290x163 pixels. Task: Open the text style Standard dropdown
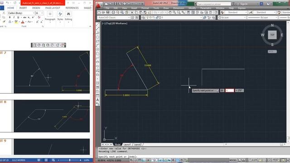236,12
